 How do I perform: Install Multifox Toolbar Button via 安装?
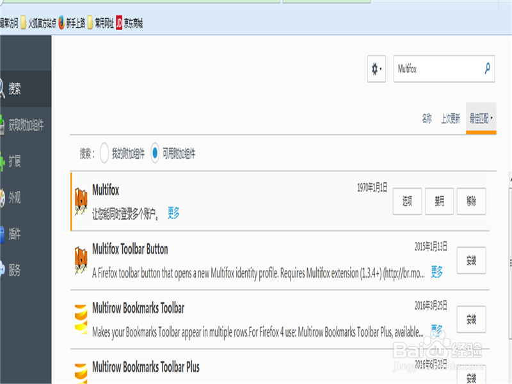pyautogui.click(x=471, y=260)
